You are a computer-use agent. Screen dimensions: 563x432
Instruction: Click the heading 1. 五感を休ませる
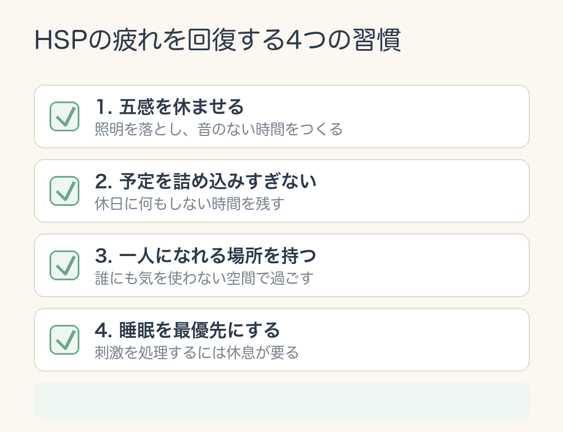coord(169,107)
